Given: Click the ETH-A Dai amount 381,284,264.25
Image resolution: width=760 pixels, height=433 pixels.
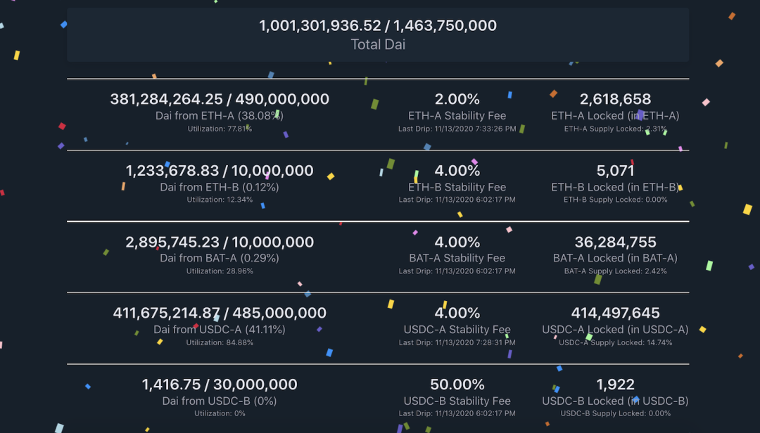Looking at the screenshot, I should [166, 99].
